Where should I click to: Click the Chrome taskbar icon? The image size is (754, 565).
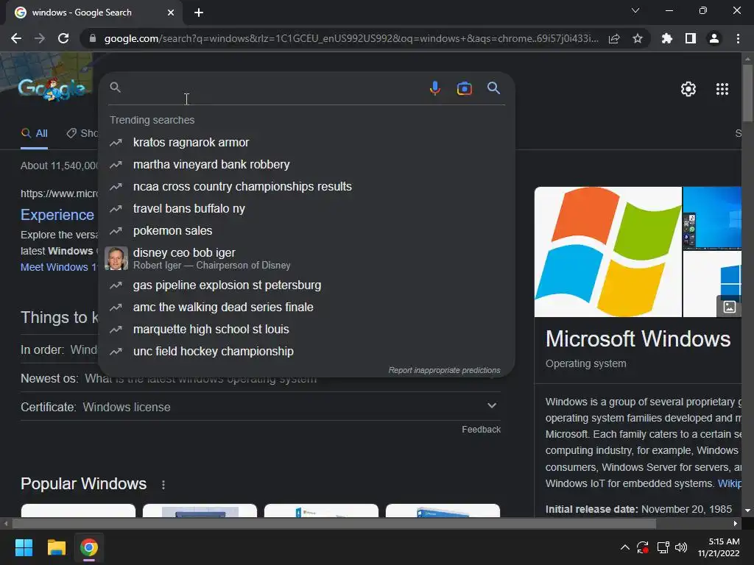(89, 547)
